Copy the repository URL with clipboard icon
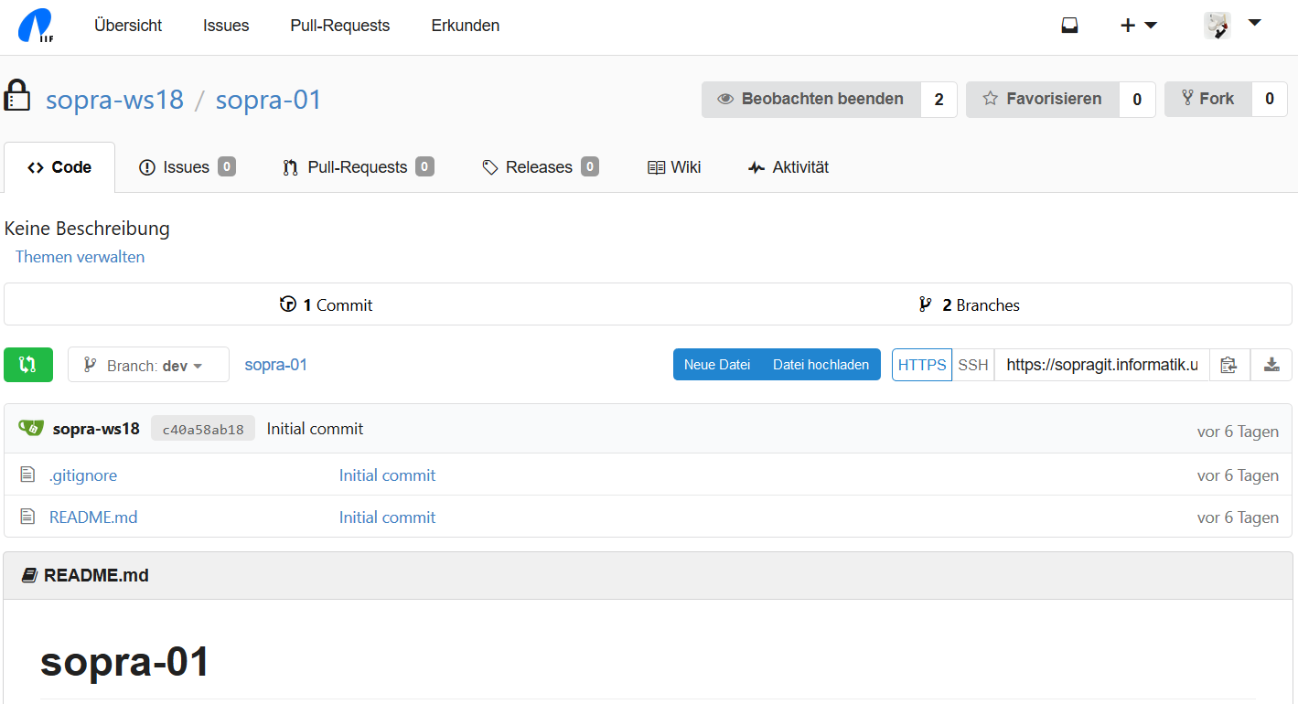This screenshot has height=704, width=1298. point(1228,365)
